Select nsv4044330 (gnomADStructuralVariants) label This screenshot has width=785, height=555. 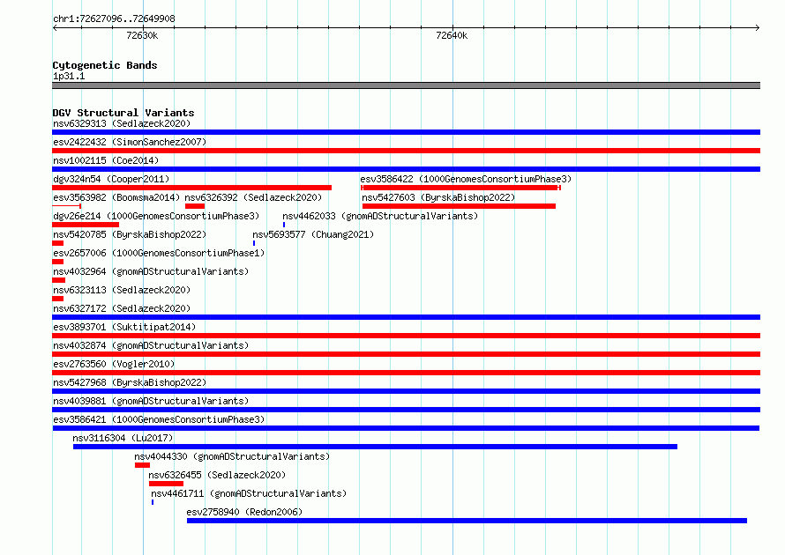(x=232, y=456)
